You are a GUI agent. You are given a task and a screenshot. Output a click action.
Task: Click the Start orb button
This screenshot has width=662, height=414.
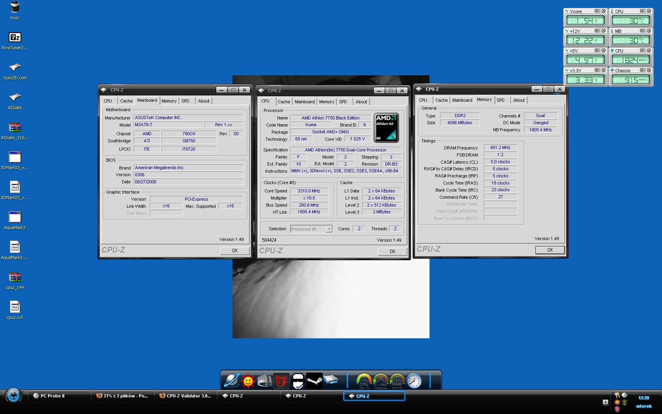click(x=13, y=395)
